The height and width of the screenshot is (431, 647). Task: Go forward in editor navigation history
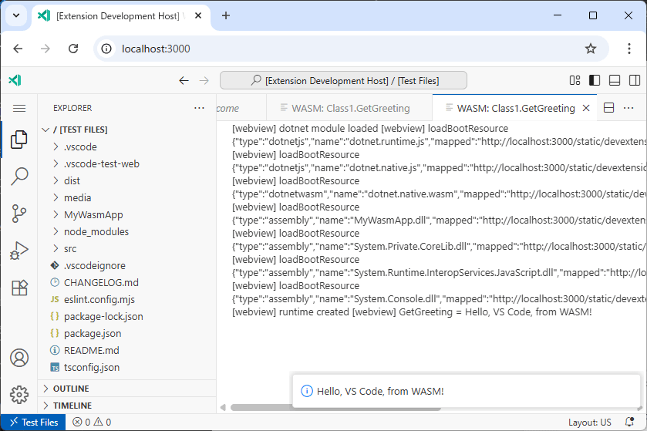204,80
